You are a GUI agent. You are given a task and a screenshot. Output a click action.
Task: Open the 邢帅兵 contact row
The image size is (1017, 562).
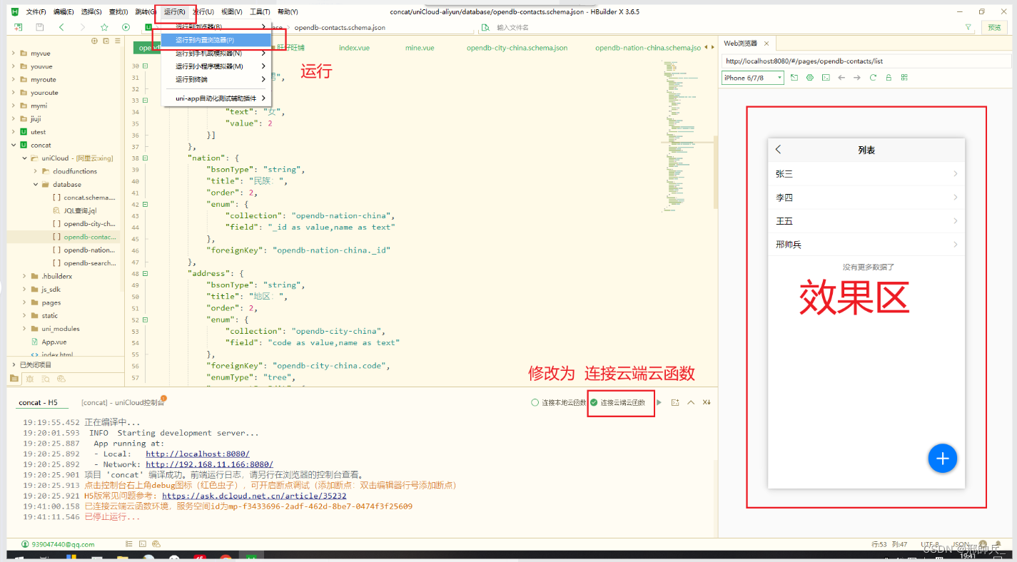(x=866, y=245)
